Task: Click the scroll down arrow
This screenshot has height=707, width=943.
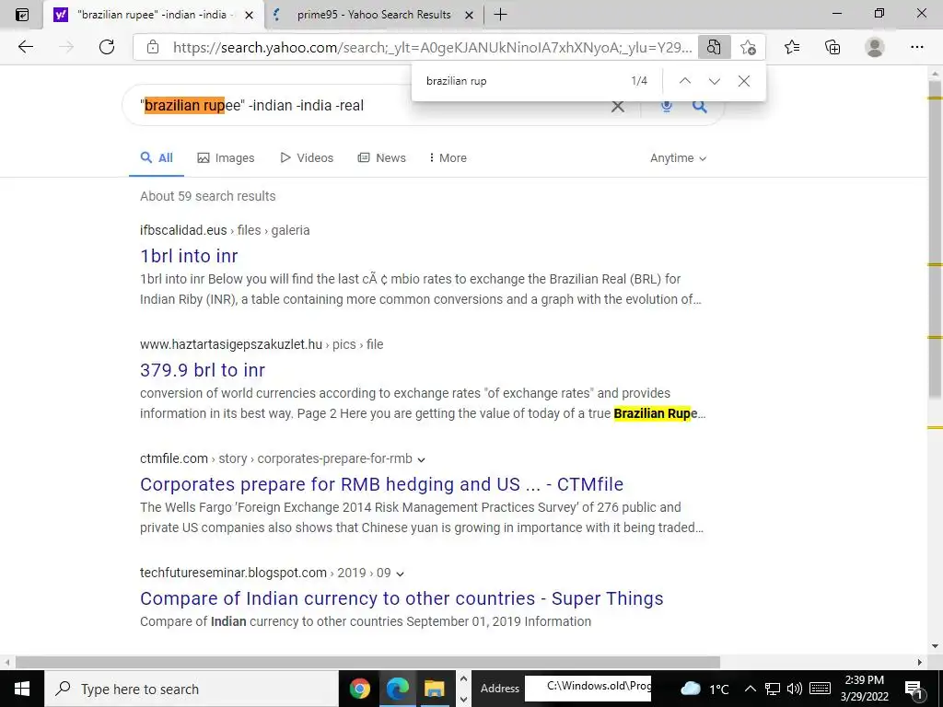Action: pyautogui.click(x=935, y=647)
